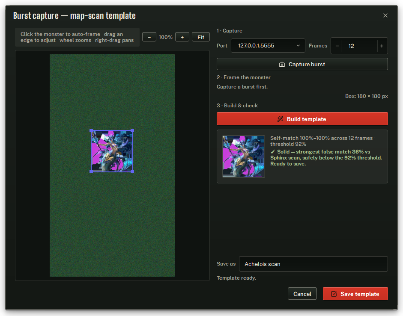Click the top-left selection box handle
Screen dimensions: 403x316
[91, 130]
